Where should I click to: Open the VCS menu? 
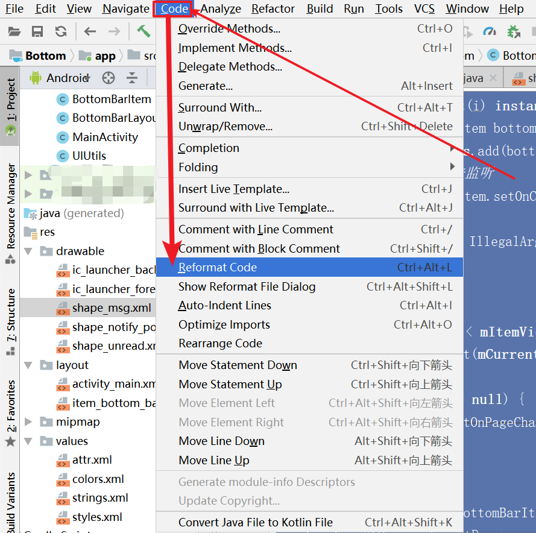tap(424, 9)
